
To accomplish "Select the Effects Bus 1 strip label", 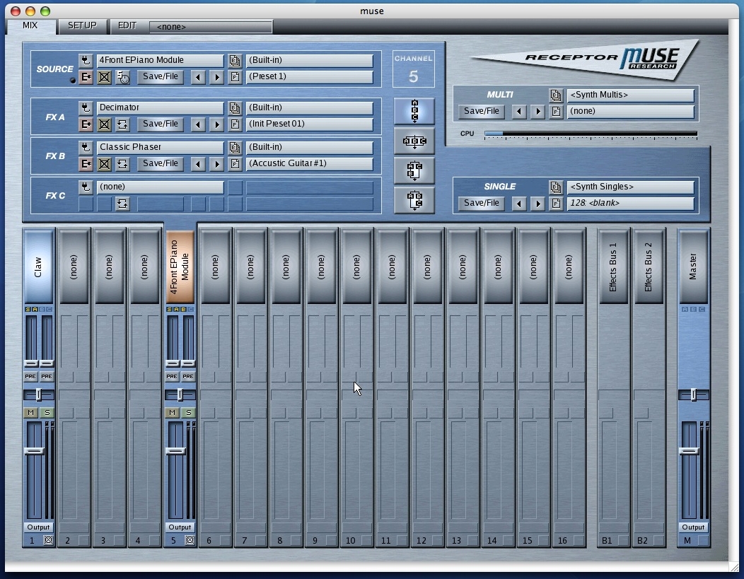I will [613, 267].
